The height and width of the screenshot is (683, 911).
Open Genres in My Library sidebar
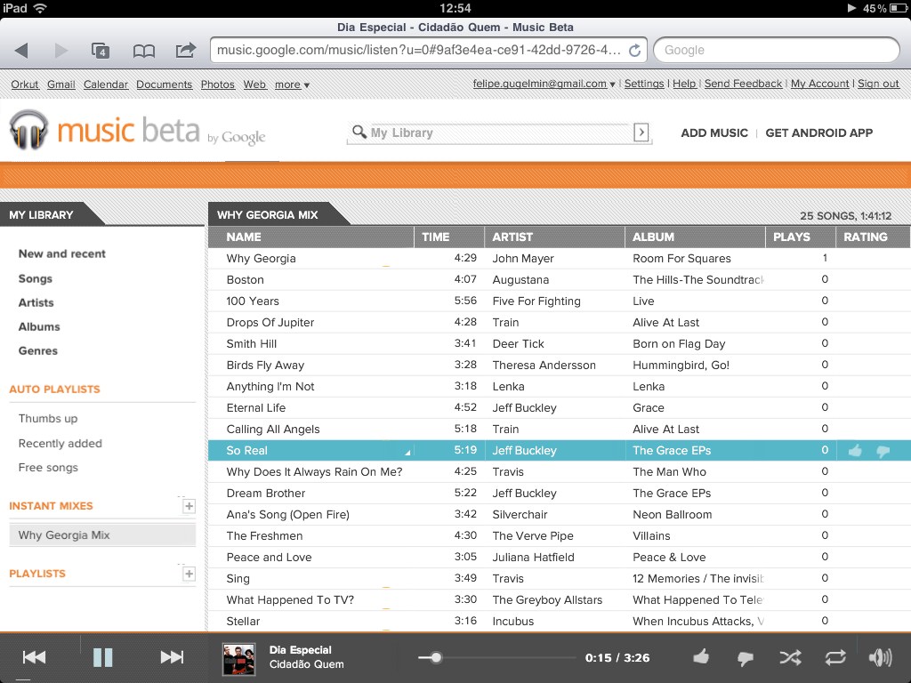(37, 350)
